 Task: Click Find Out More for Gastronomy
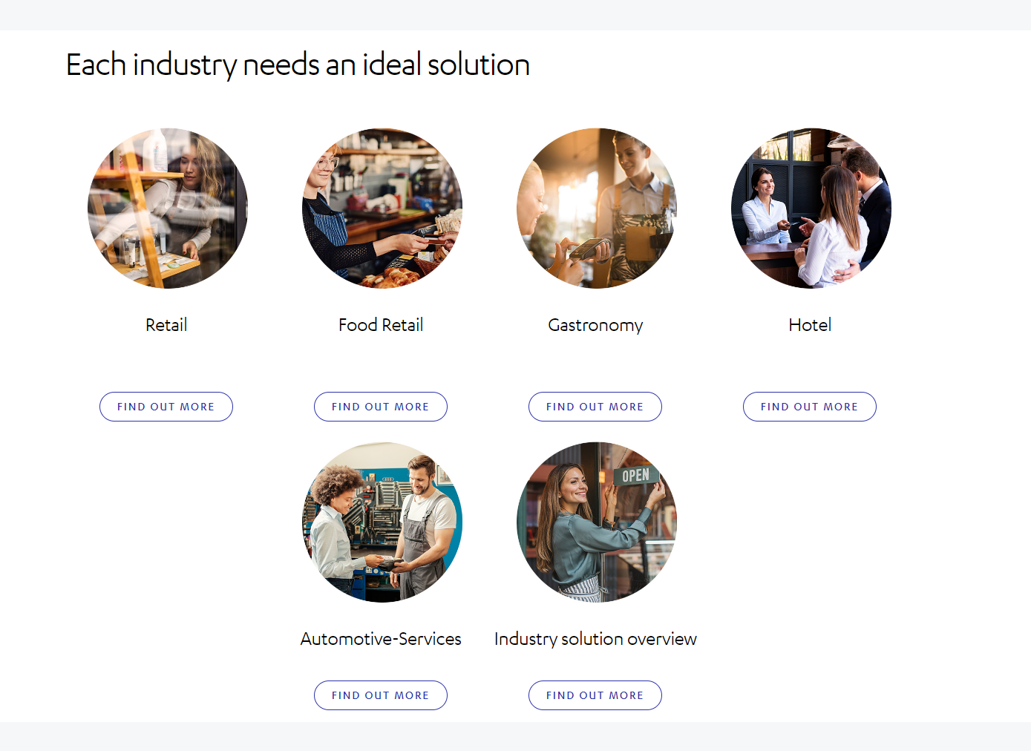pos(595,407)
